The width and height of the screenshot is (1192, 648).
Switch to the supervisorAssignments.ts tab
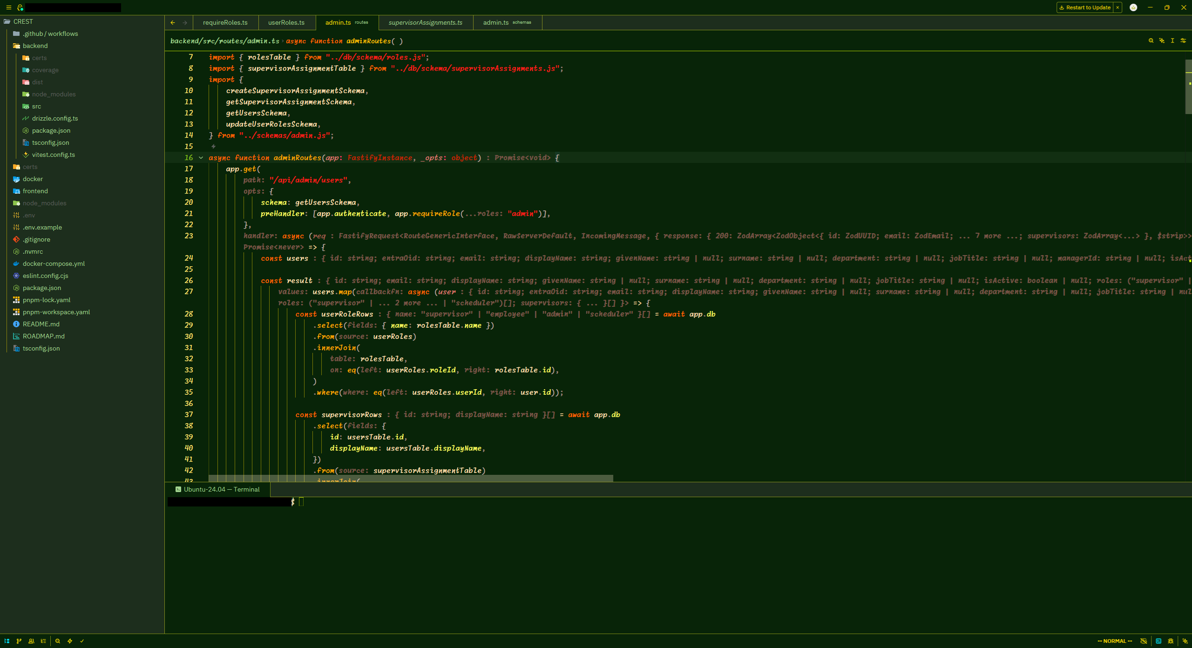(x=426, y=22)
